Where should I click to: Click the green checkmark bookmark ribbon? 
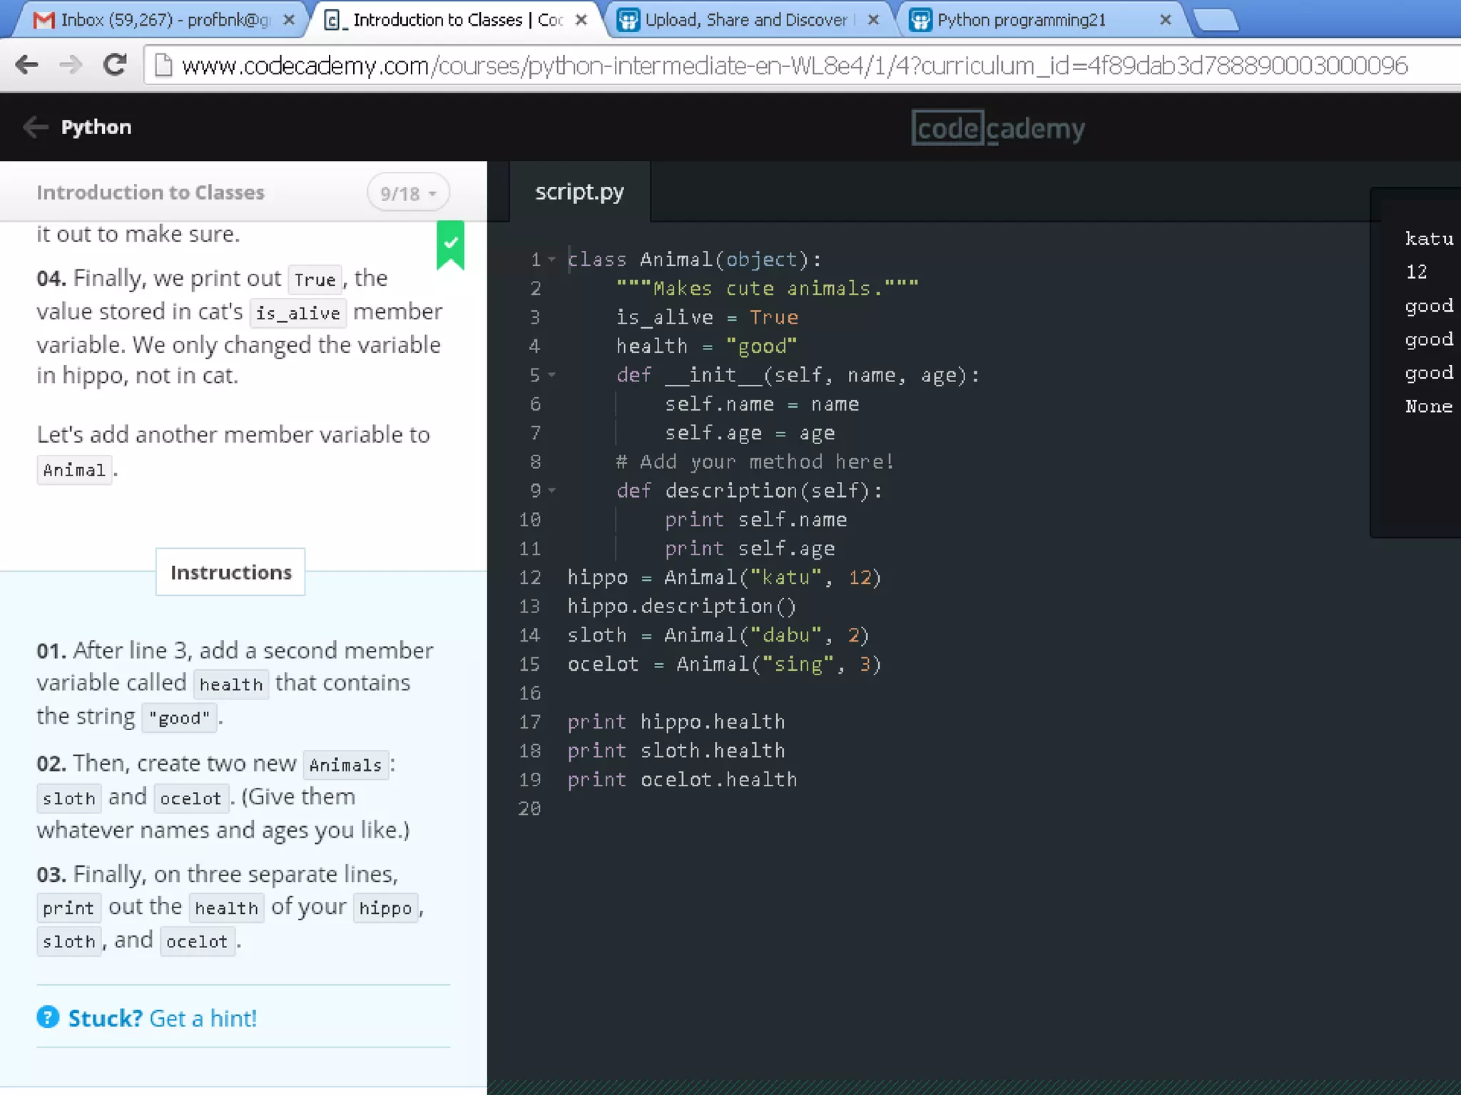pos(450,245)
